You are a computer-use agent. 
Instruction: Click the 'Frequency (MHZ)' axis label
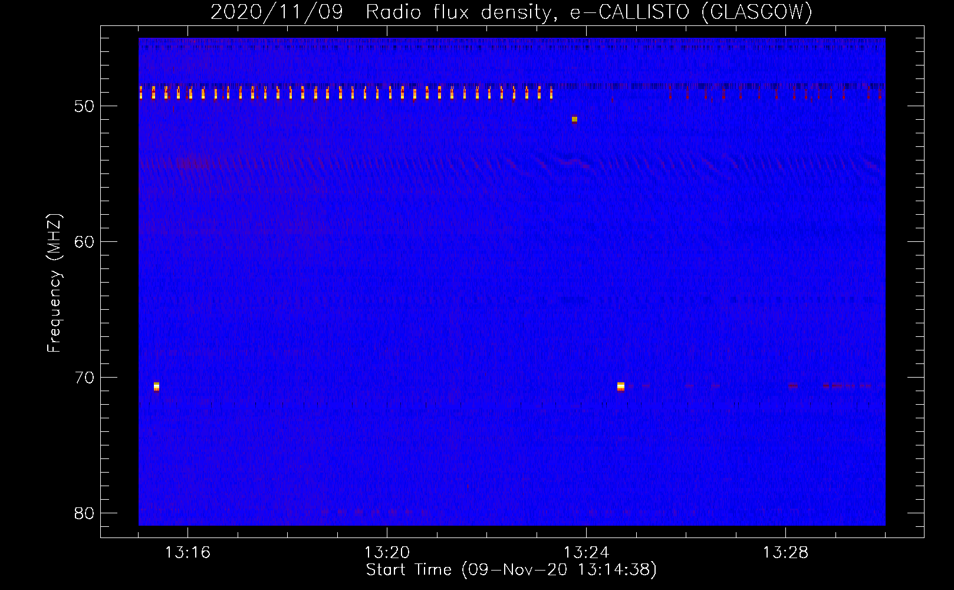(54, 283)
